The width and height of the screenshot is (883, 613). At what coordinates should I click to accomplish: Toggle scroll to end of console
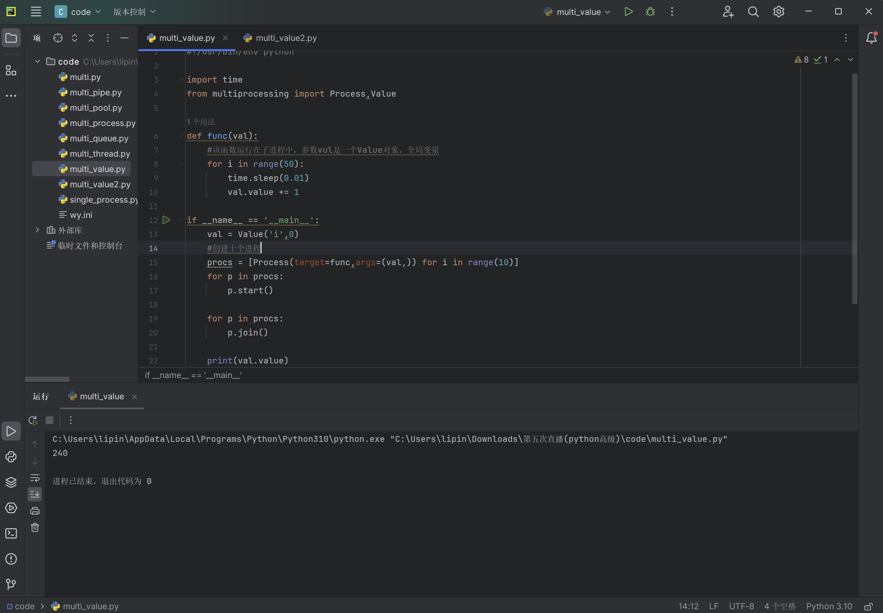click(x=35, y=494)
